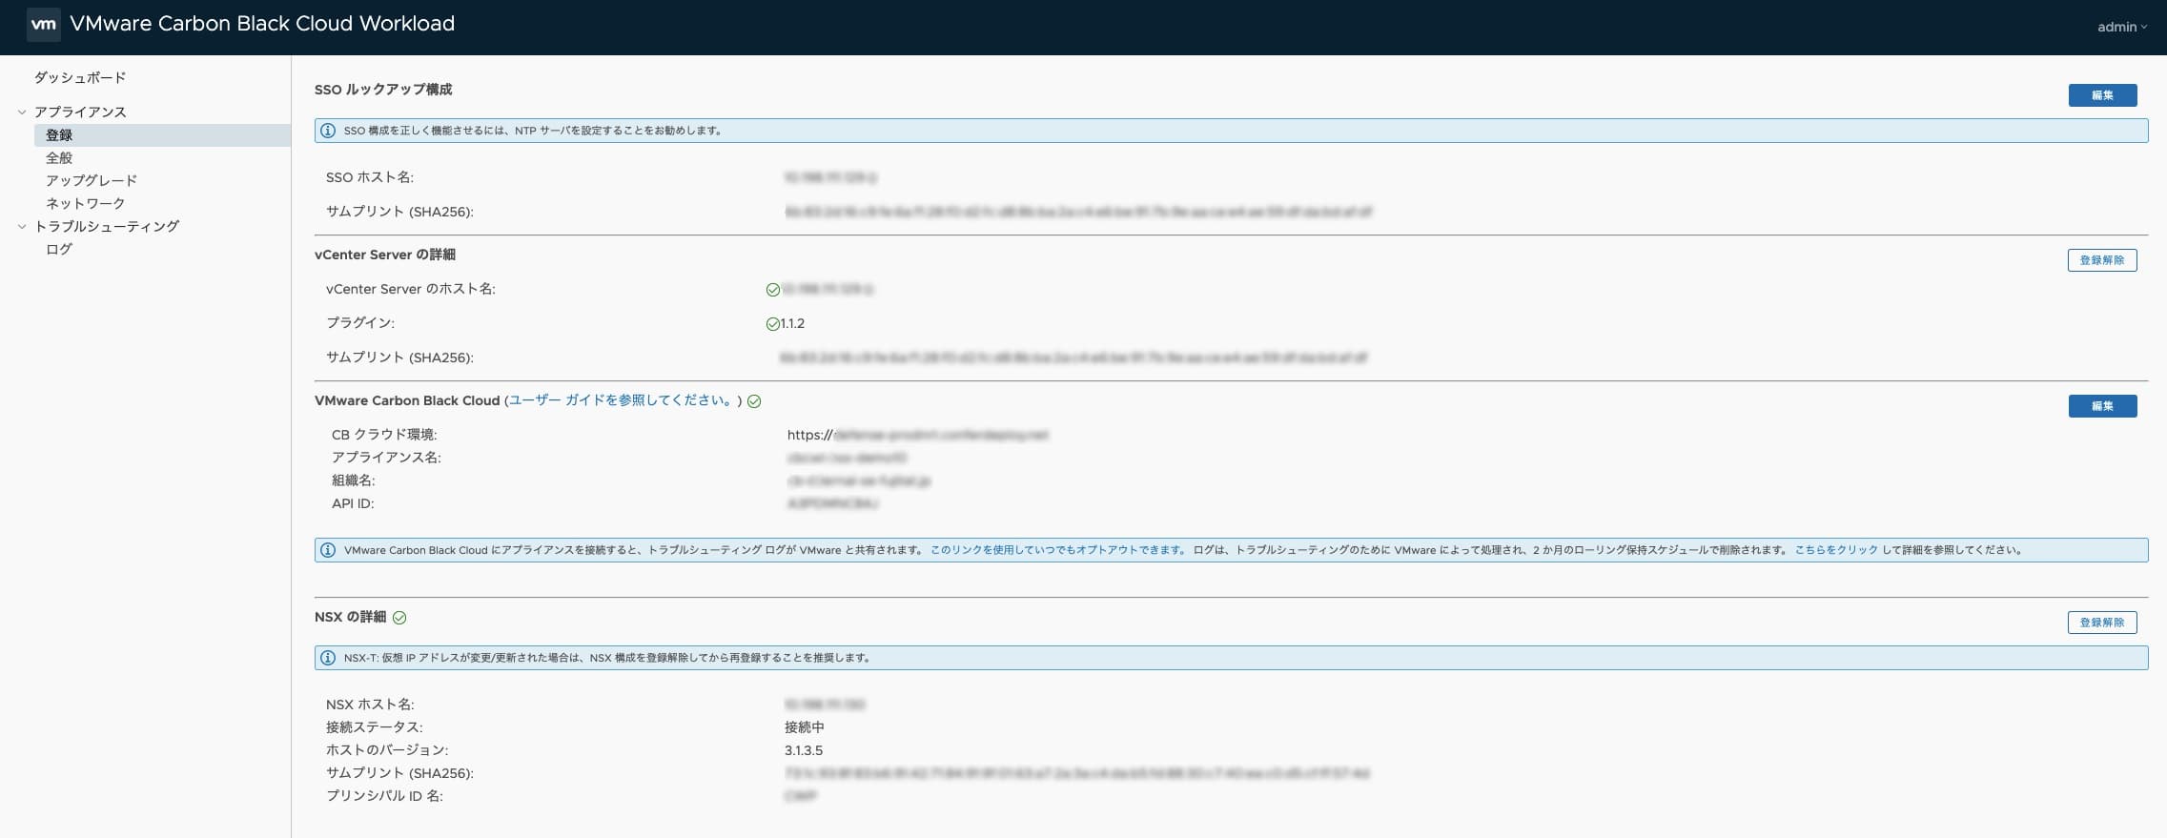Click the プリンシパル ID 名 label
The height and width of the screenshot is (838, 2167).
pyautogui.click(x=384, y=796)
